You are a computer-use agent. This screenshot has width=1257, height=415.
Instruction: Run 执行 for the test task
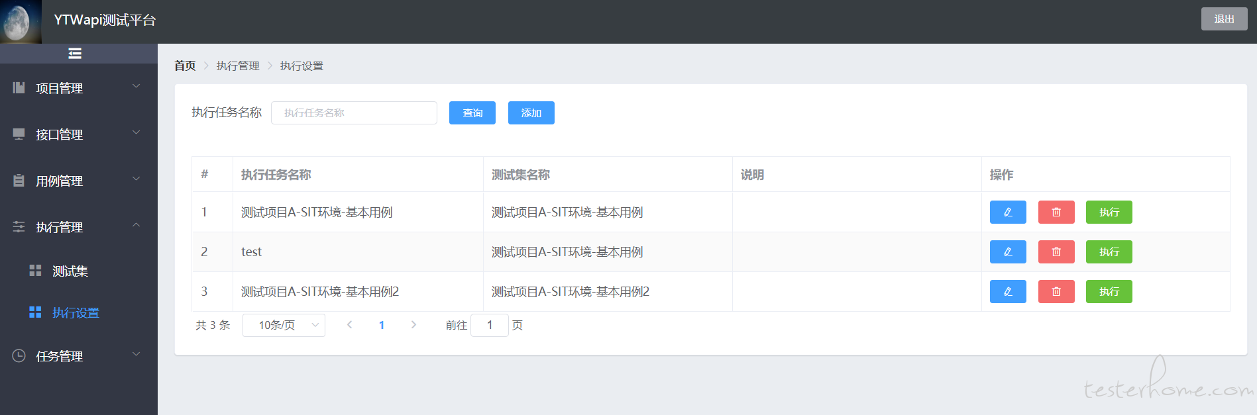(1109, 252)
